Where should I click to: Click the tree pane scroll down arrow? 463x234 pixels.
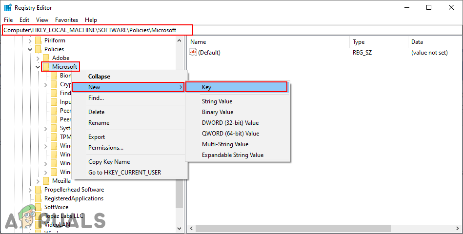pos(179,228)
